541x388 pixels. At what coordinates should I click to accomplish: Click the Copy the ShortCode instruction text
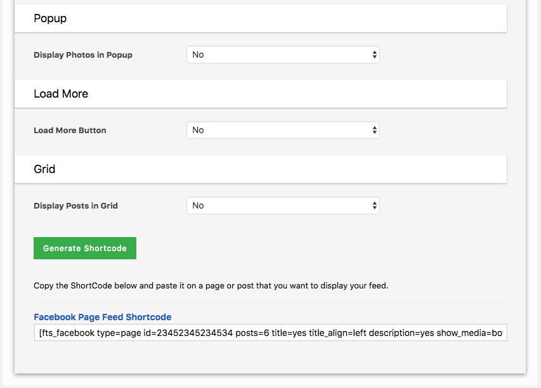211,285
